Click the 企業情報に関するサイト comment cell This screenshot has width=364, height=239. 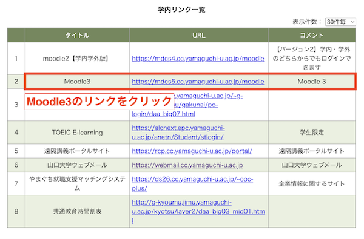point(312,183)
